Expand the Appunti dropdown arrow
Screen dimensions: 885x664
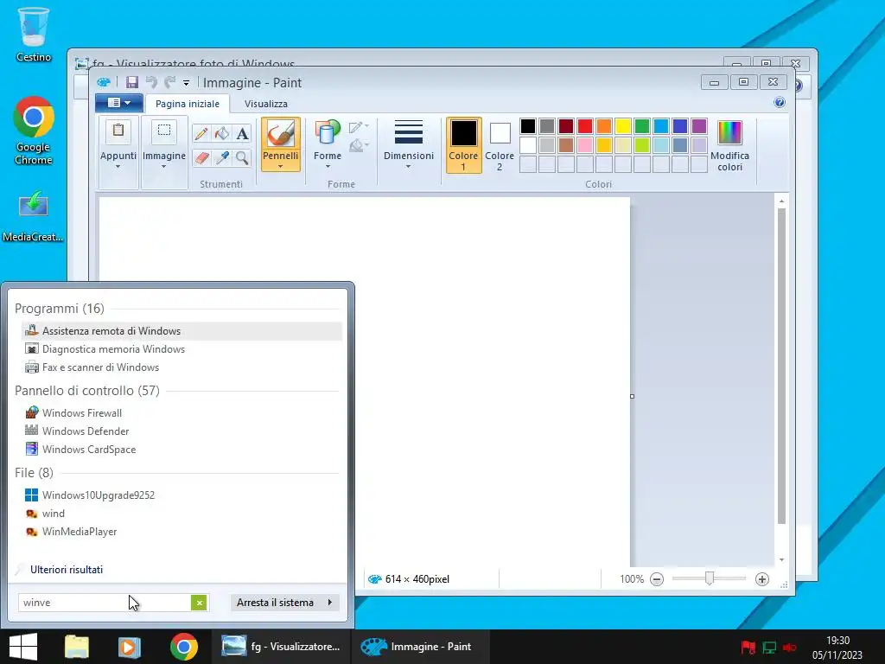click(x=118, y=167)
